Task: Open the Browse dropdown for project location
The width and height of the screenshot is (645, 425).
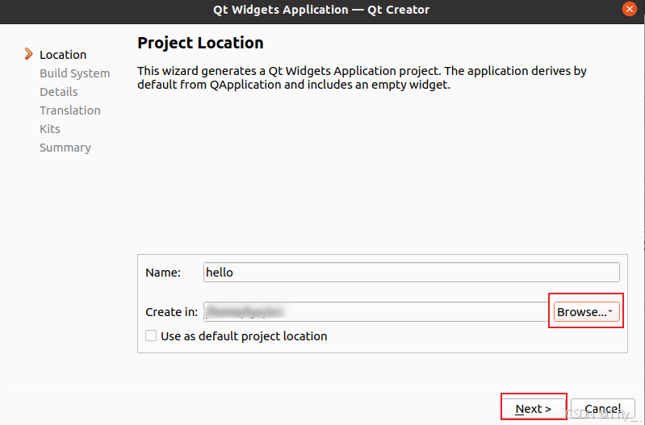Action: point(586,312)
